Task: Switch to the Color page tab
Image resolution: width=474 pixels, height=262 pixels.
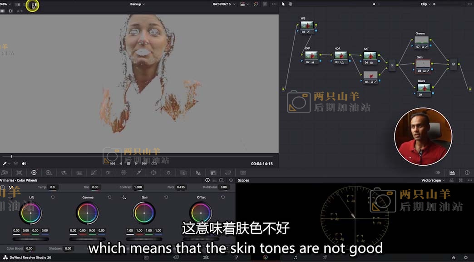Action: point(266,257)
